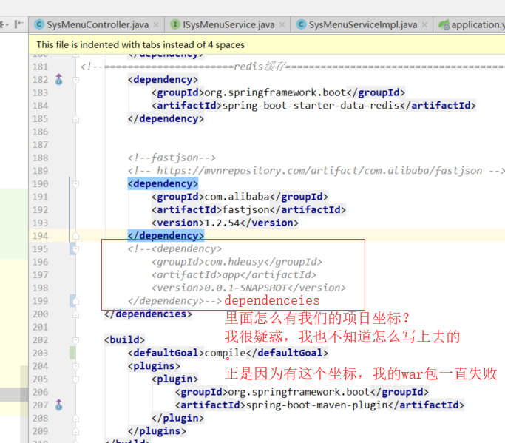Click gutter override icon on line 207
This screenshot has width=505, height=443.
[x=58, y=405]
